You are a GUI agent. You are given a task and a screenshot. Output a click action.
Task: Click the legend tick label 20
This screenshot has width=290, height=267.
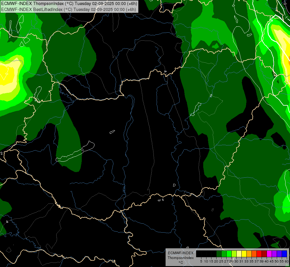click(216, 261)
